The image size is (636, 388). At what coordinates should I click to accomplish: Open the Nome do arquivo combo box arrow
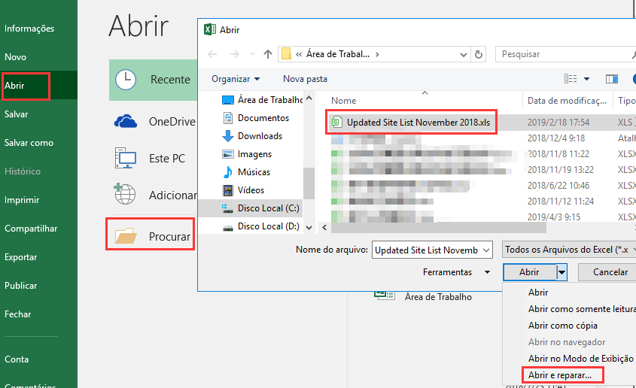coord(486,250)
